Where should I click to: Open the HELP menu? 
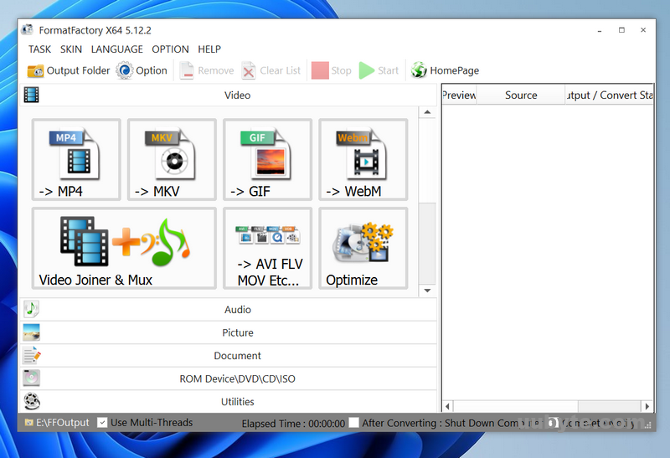pyautogui.click(x=209, y=49)
